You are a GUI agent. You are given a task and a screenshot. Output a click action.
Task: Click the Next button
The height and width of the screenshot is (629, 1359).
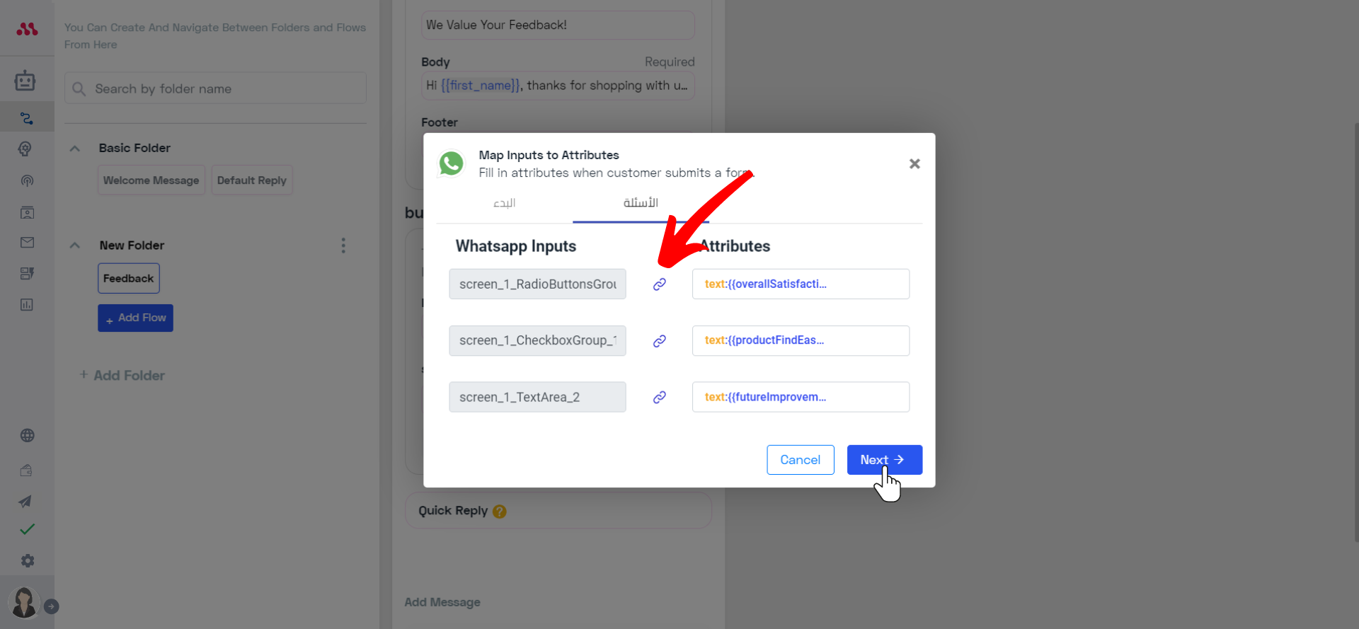coord(884,460)
